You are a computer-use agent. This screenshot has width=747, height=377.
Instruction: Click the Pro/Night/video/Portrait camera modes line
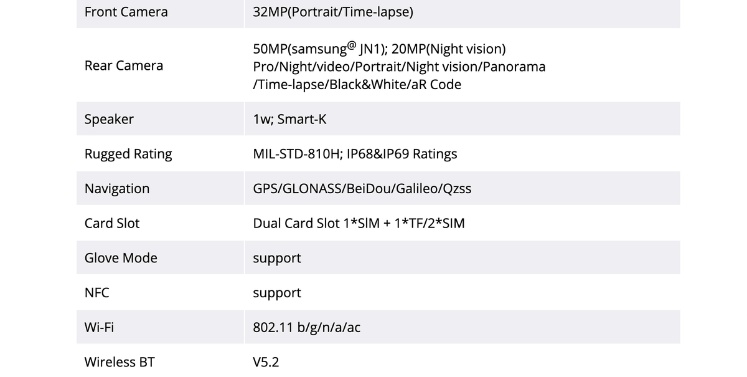tap(399, 66)
